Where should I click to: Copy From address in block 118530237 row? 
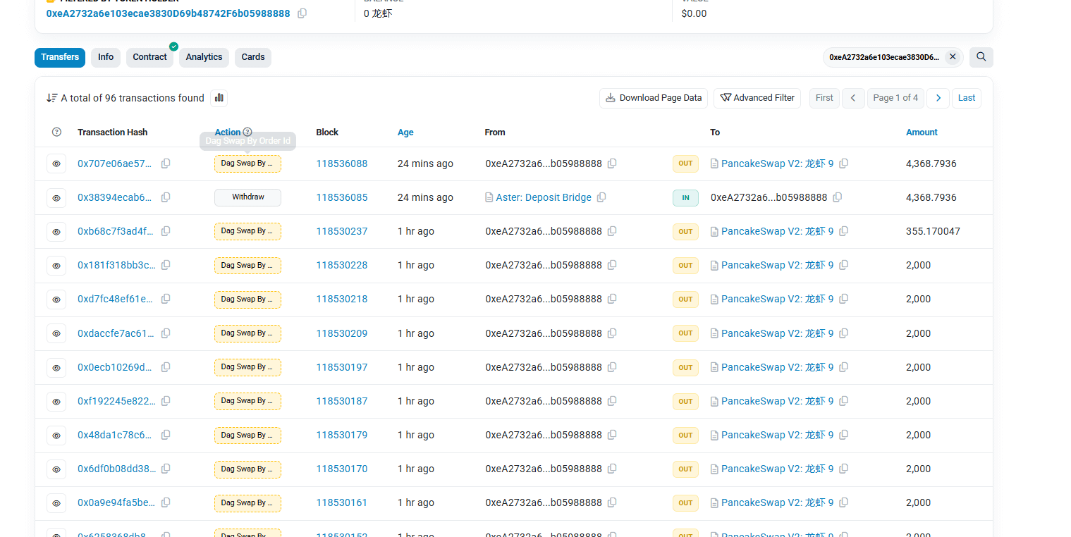(x=612, y=231)
